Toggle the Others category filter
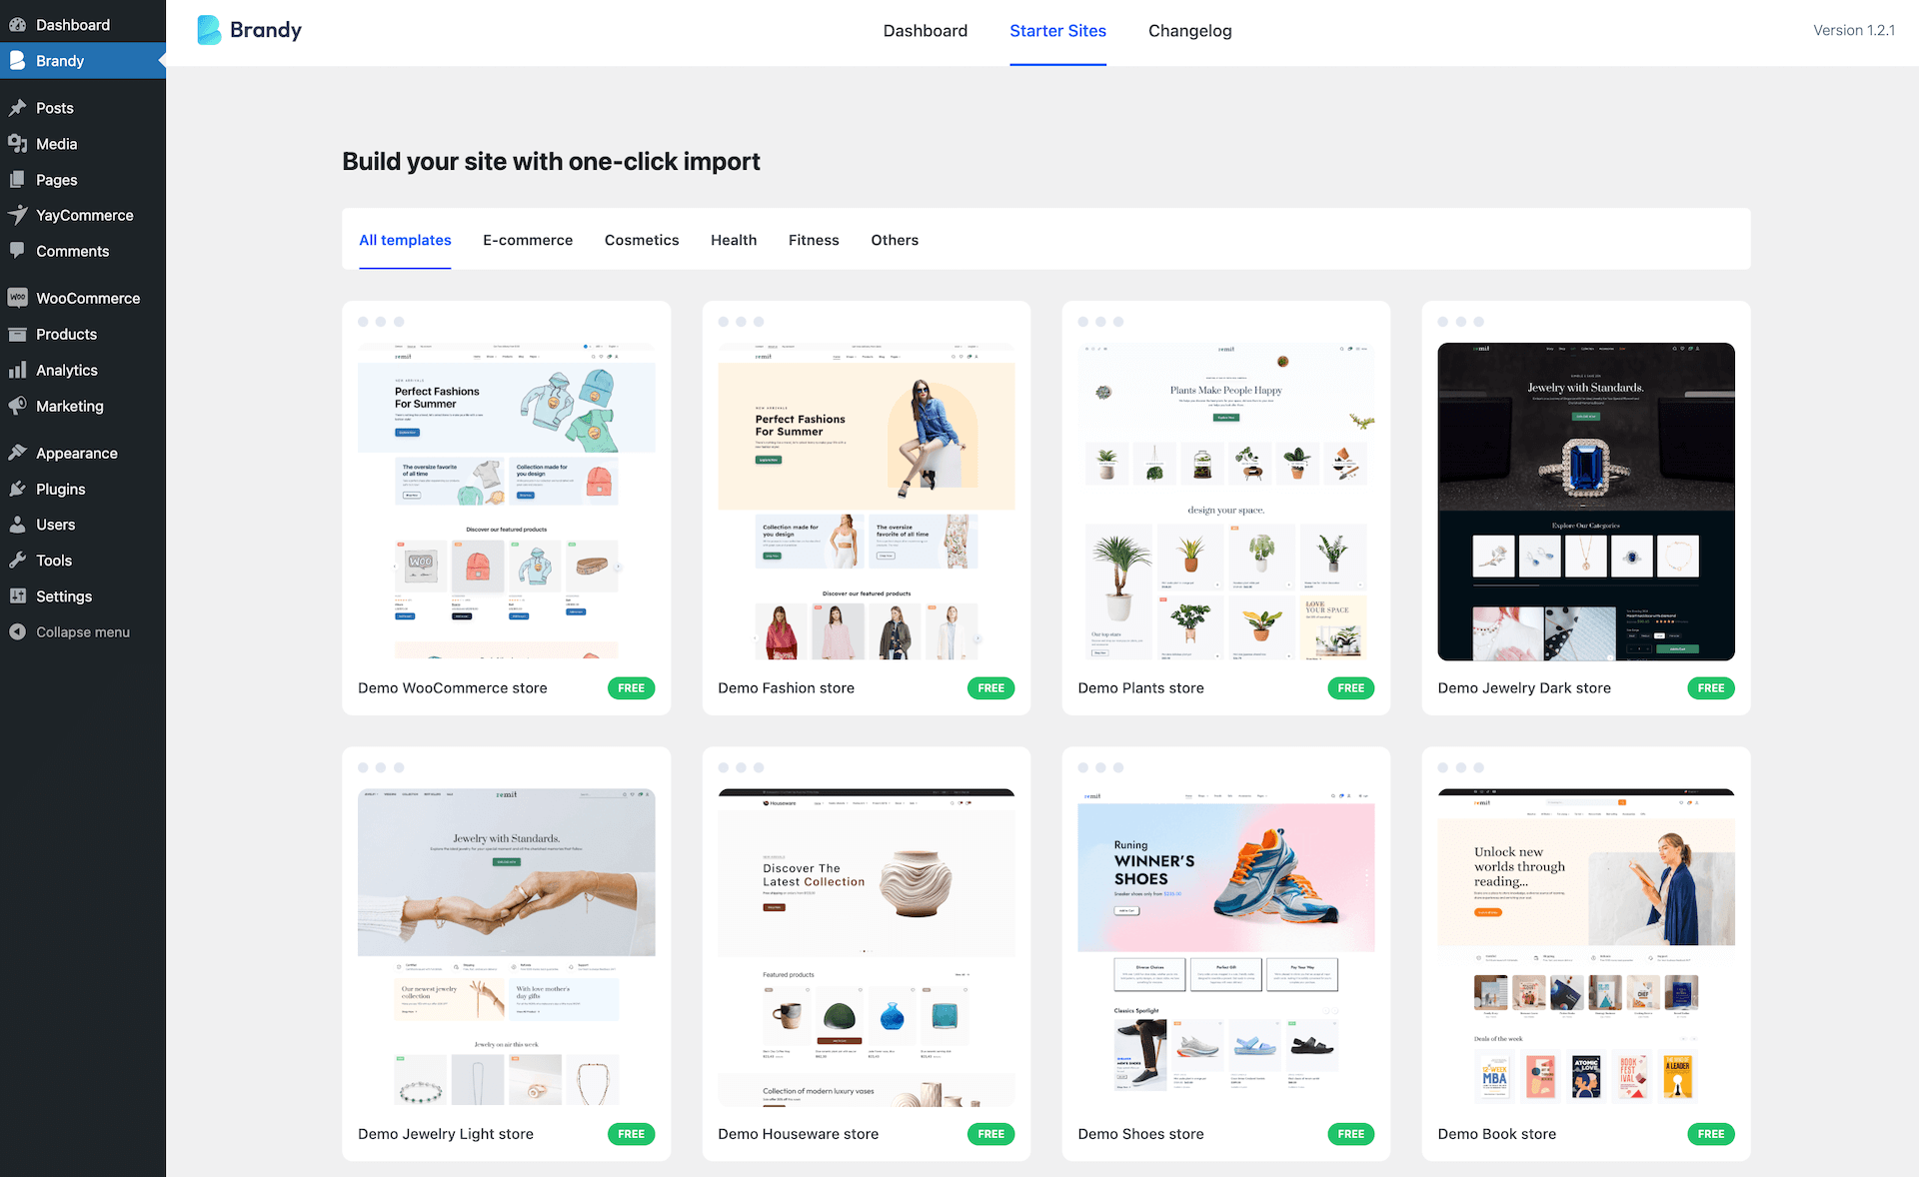Image resolution: width=1919 pixels, height=1177 pixels. [x=894, y=240]
